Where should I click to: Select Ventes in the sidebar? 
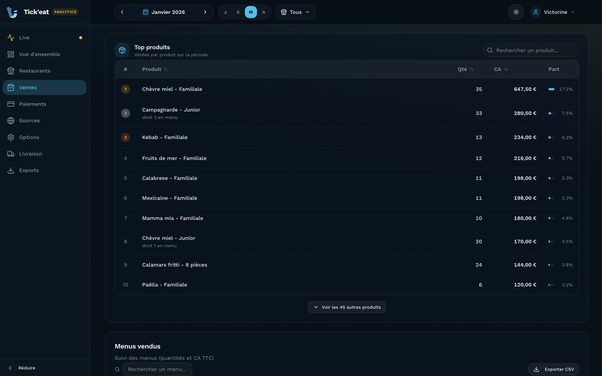click(x=28, y=87)
